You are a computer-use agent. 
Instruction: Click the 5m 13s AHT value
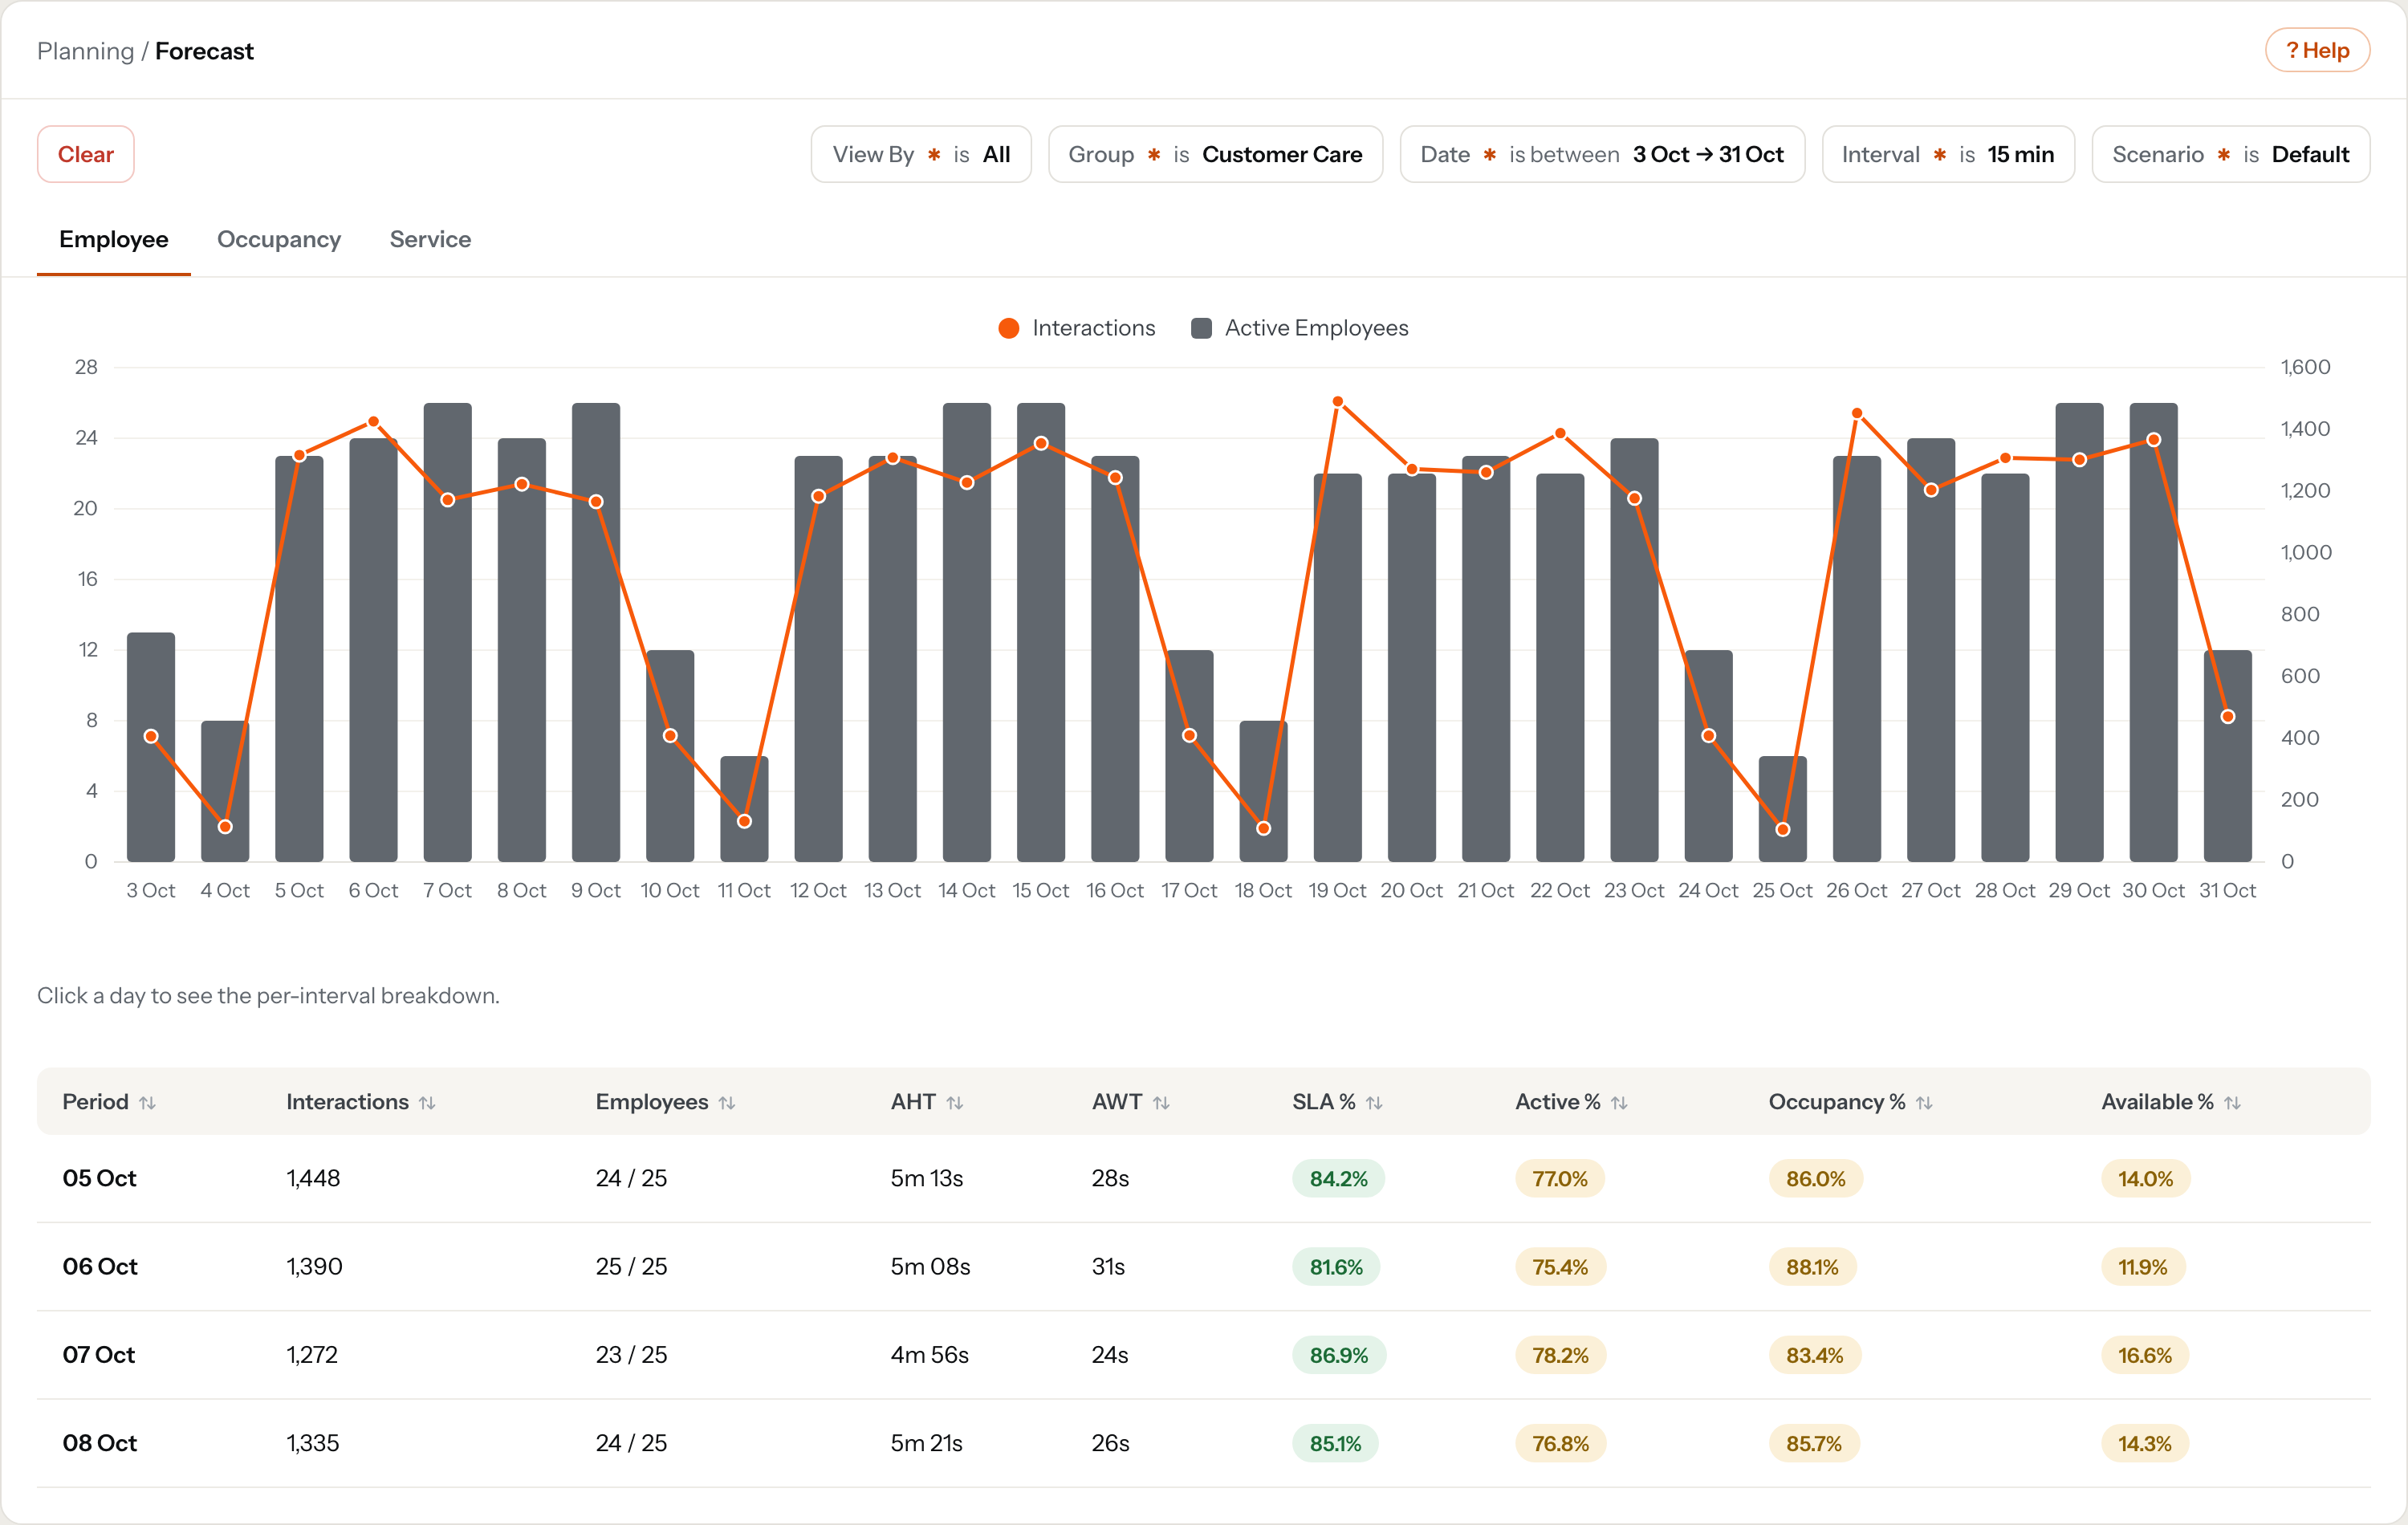[927, 1178]
